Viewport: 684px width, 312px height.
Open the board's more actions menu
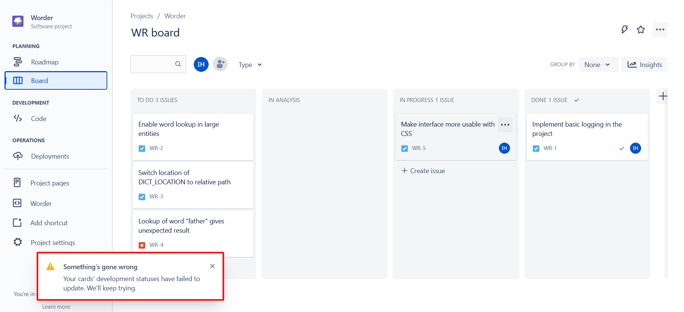click(660, 29)
